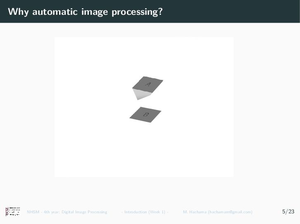The height and width of the screenshot is (224, 300).
Task: Click the slide number '5/23'
Action: click(x=288, y=211)
